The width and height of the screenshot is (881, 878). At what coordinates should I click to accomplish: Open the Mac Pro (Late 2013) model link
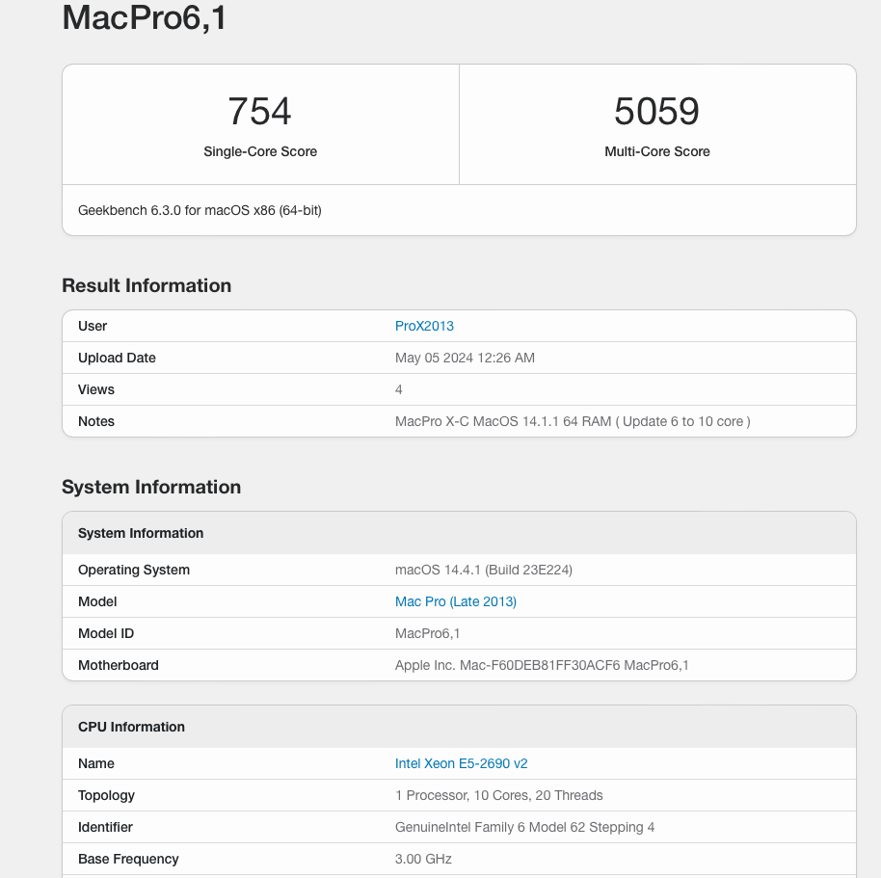(x=456, y=601)
